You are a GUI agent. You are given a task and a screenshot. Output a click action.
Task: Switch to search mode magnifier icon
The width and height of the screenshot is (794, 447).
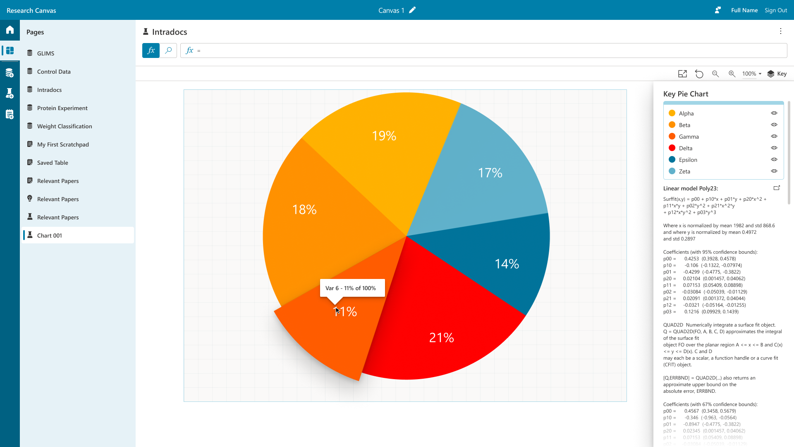coord(168,50)
